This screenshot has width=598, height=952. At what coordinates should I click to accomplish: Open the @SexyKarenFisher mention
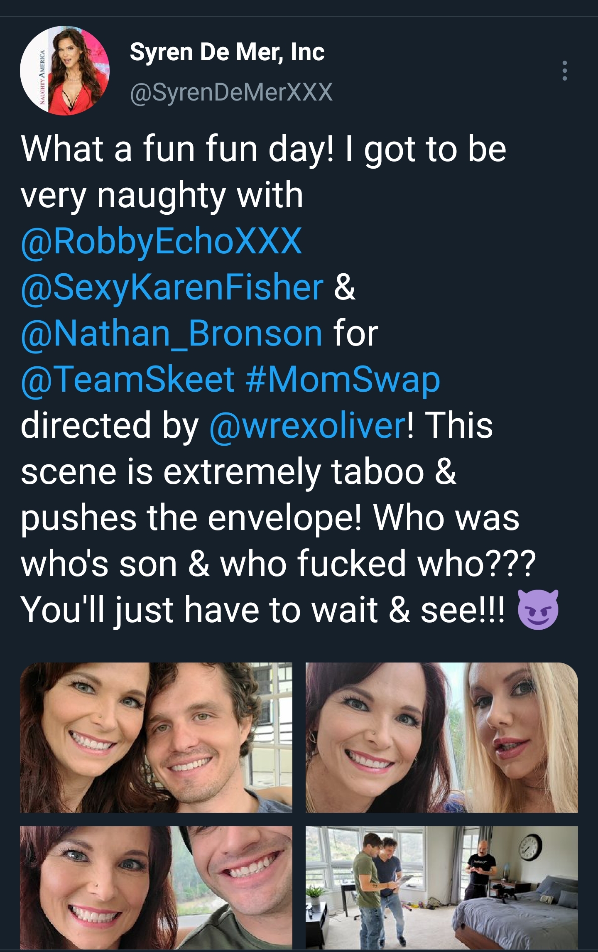pos(172,287)
